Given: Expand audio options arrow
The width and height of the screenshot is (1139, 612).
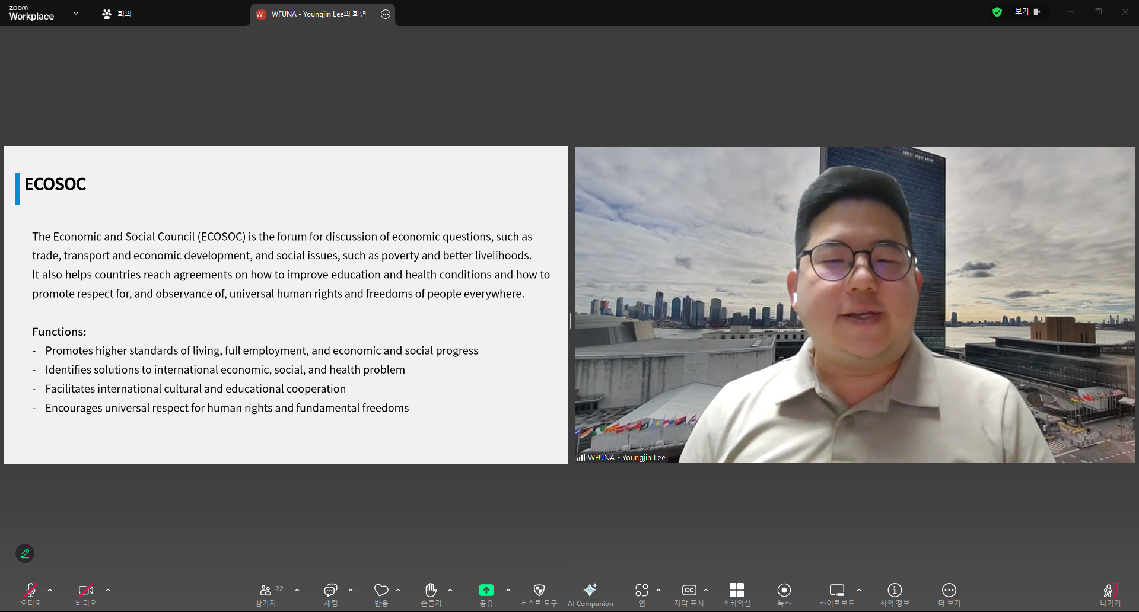Looking at the screenshot, I should click(x=50, y=590).
